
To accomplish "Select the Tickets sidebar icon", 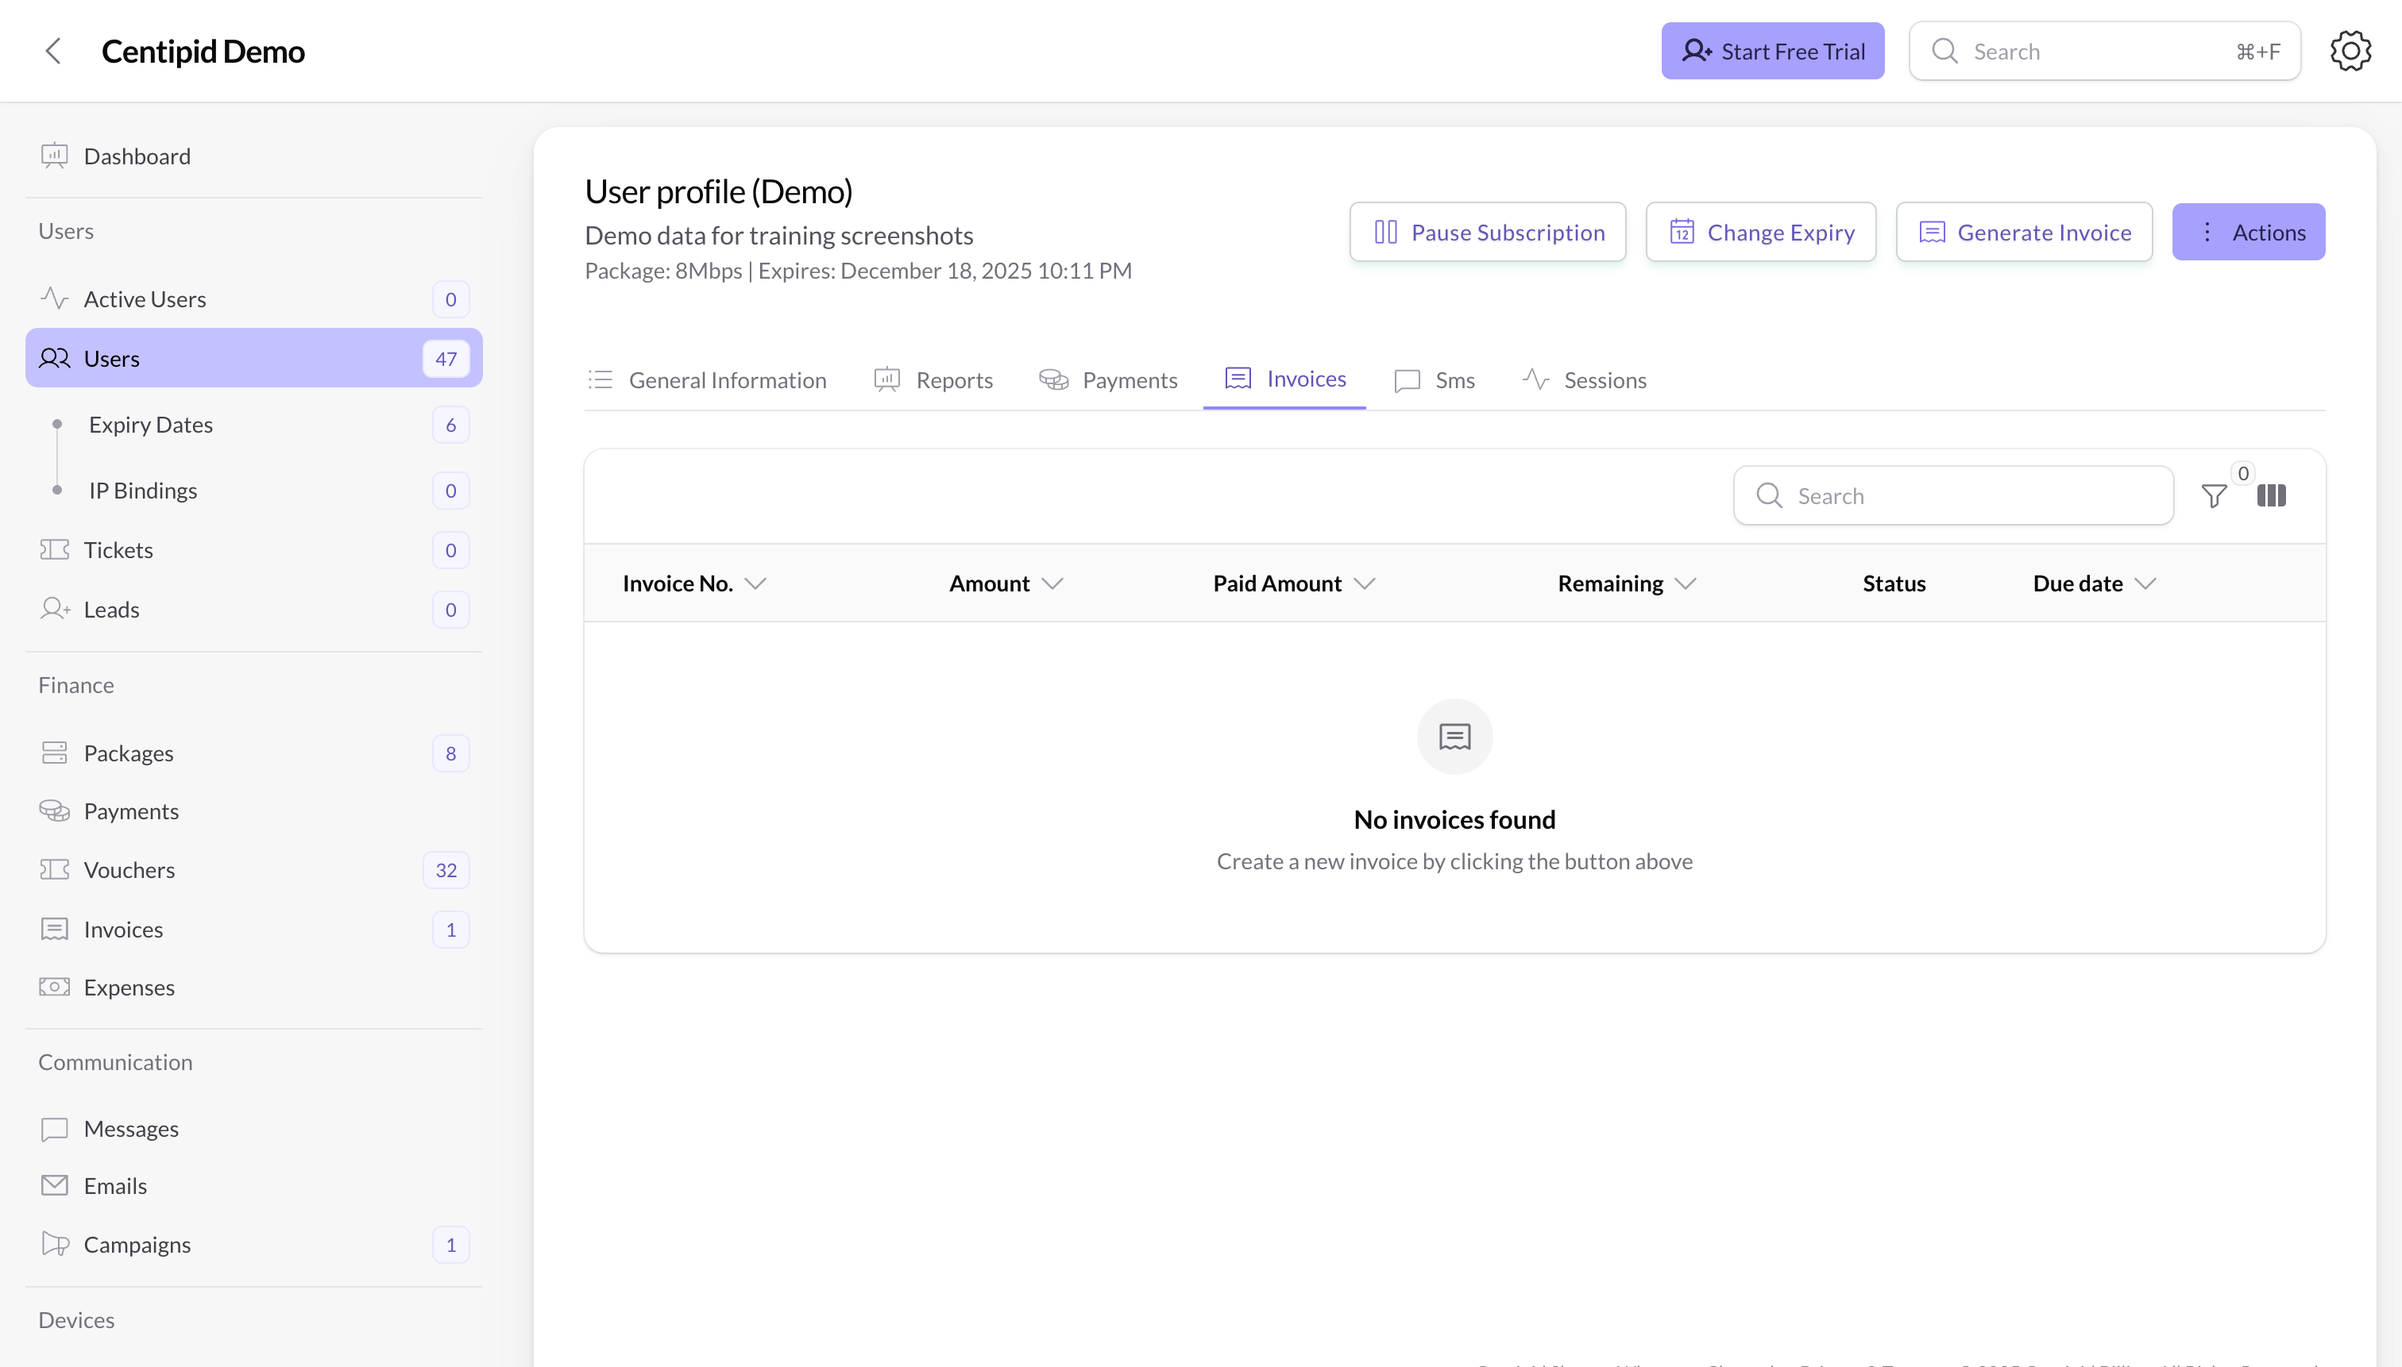I will pos(53,549).
